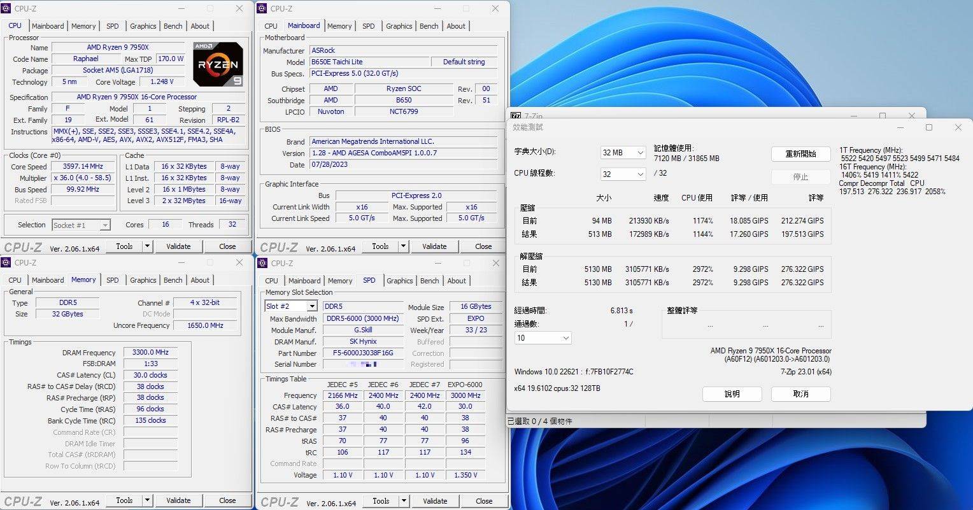
Task: Click the 取消 cancel button
Action: [800, 393]
